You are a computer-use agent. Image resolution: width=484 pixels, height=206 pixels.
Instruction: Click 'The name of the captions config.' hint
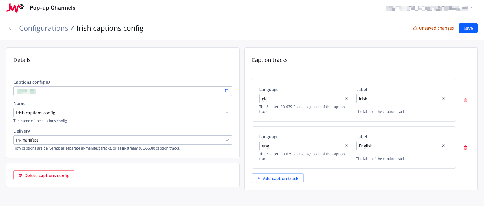[41, 121]
